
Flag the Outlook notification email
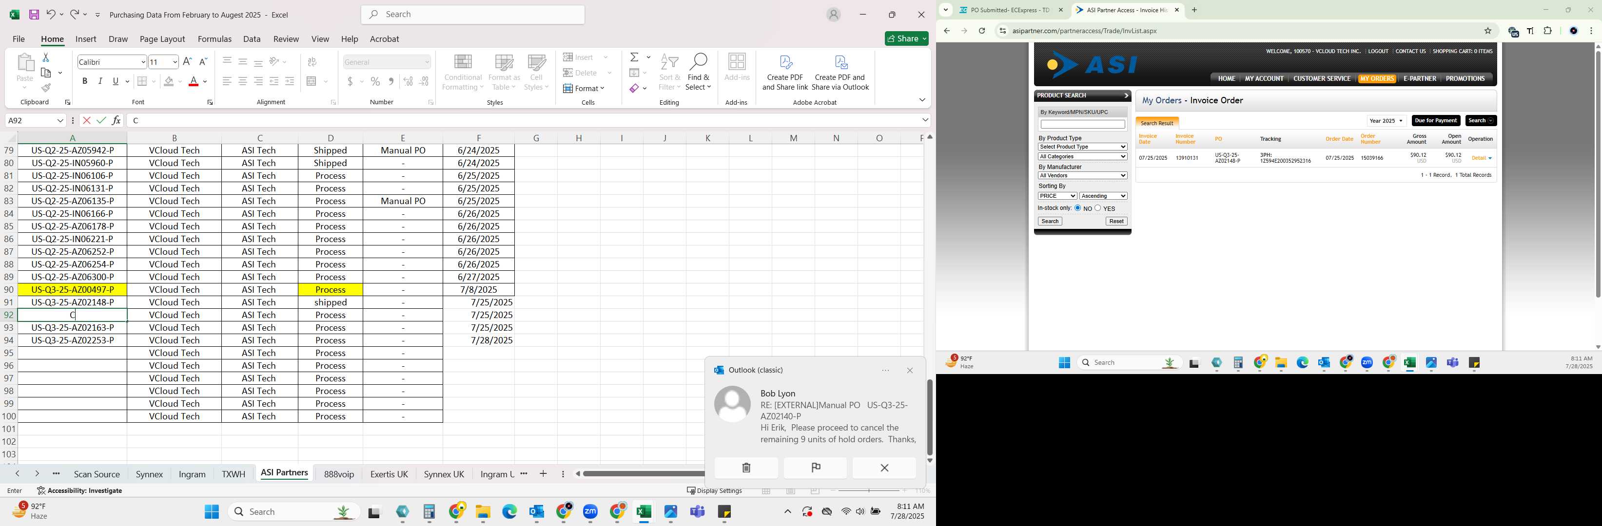click(x=815, y=468)
